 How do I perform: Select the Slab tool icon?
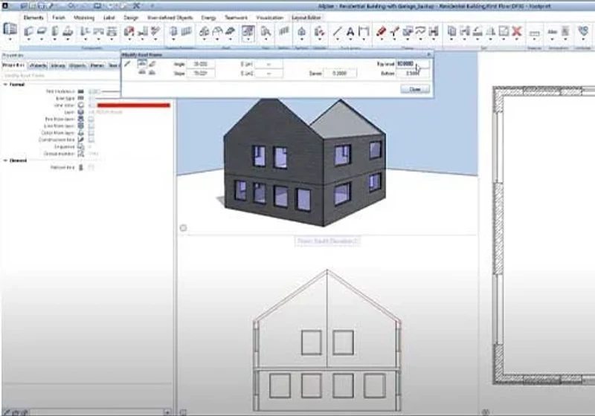point(42,30)
